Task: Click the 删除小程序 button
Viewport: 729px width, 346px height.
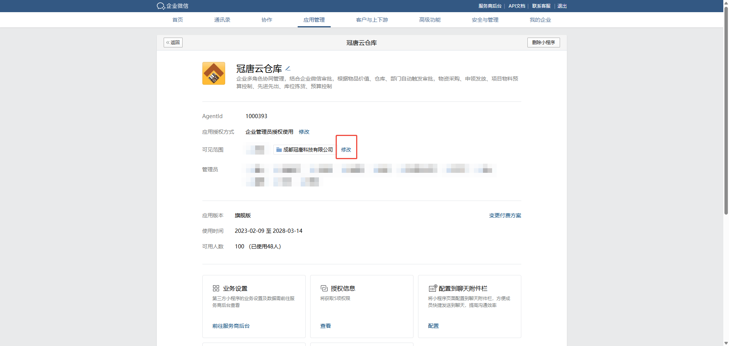Action: point(543,43)
